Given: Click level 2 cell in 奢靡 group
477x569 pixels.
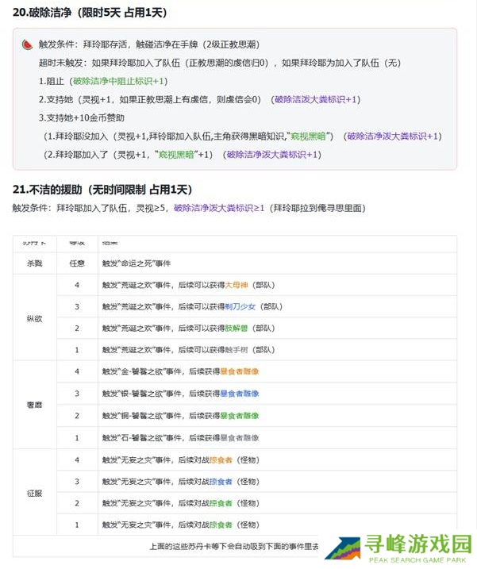Looking at the screenshot, I should click(x=77, y=416).
